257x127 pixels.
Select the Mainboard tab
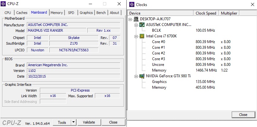click(x=39, y=12)
